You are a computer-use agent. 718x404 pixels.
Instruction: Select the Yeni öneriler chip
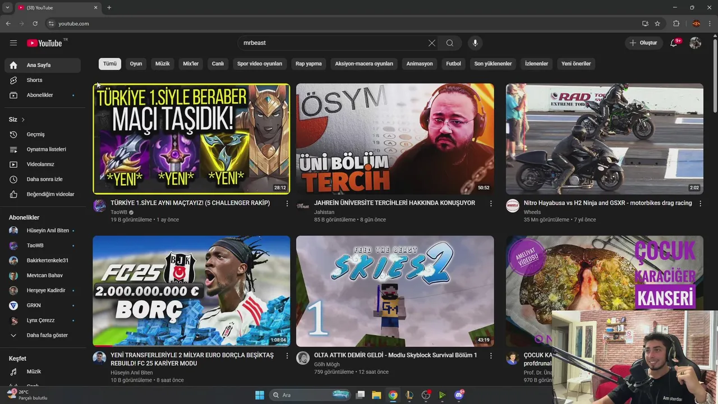(576, 63)
